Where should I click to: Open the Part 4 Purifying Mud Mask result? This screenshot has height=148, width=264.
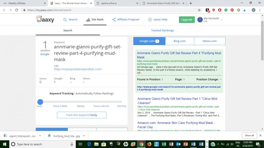(179, 55)
